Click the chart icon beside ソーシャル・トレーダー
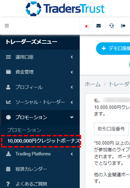The width and height of the screenshot is (130, 188). [x=9, y=102]
